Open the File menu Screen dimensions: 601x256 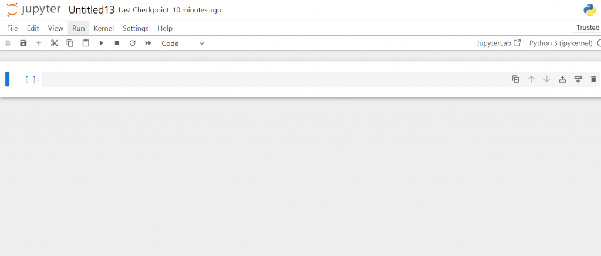pos(12,28)
